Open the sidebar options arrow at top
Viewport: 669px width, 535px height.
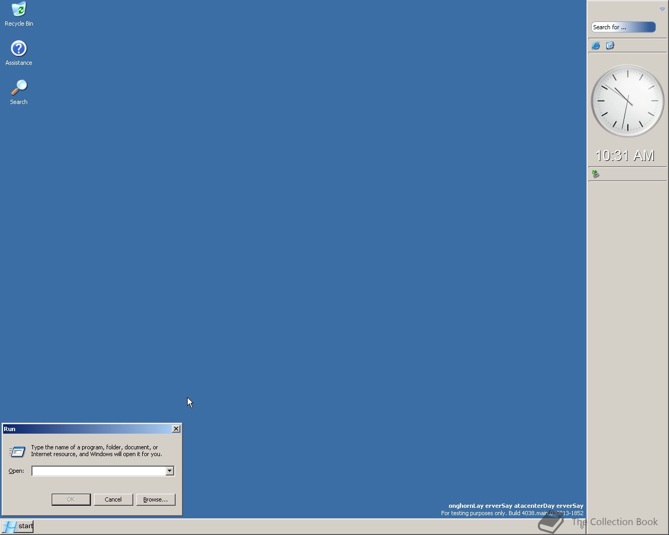pyautogui.click(x=662, y=9)
